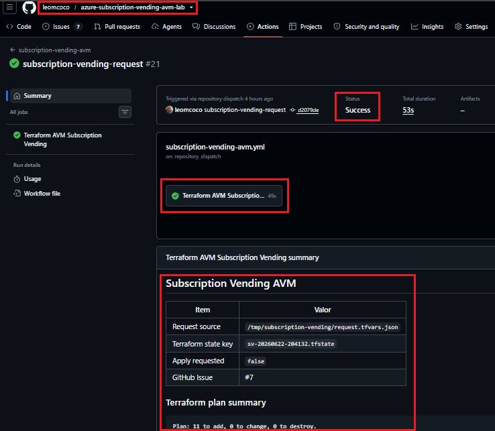495x431 pixels.
Task: Click the Actions play icon
Action: pyautogui.click(x=250, y=27)
